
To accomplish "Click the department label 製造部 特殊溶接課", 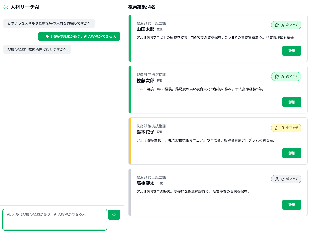I will [152, 75].
